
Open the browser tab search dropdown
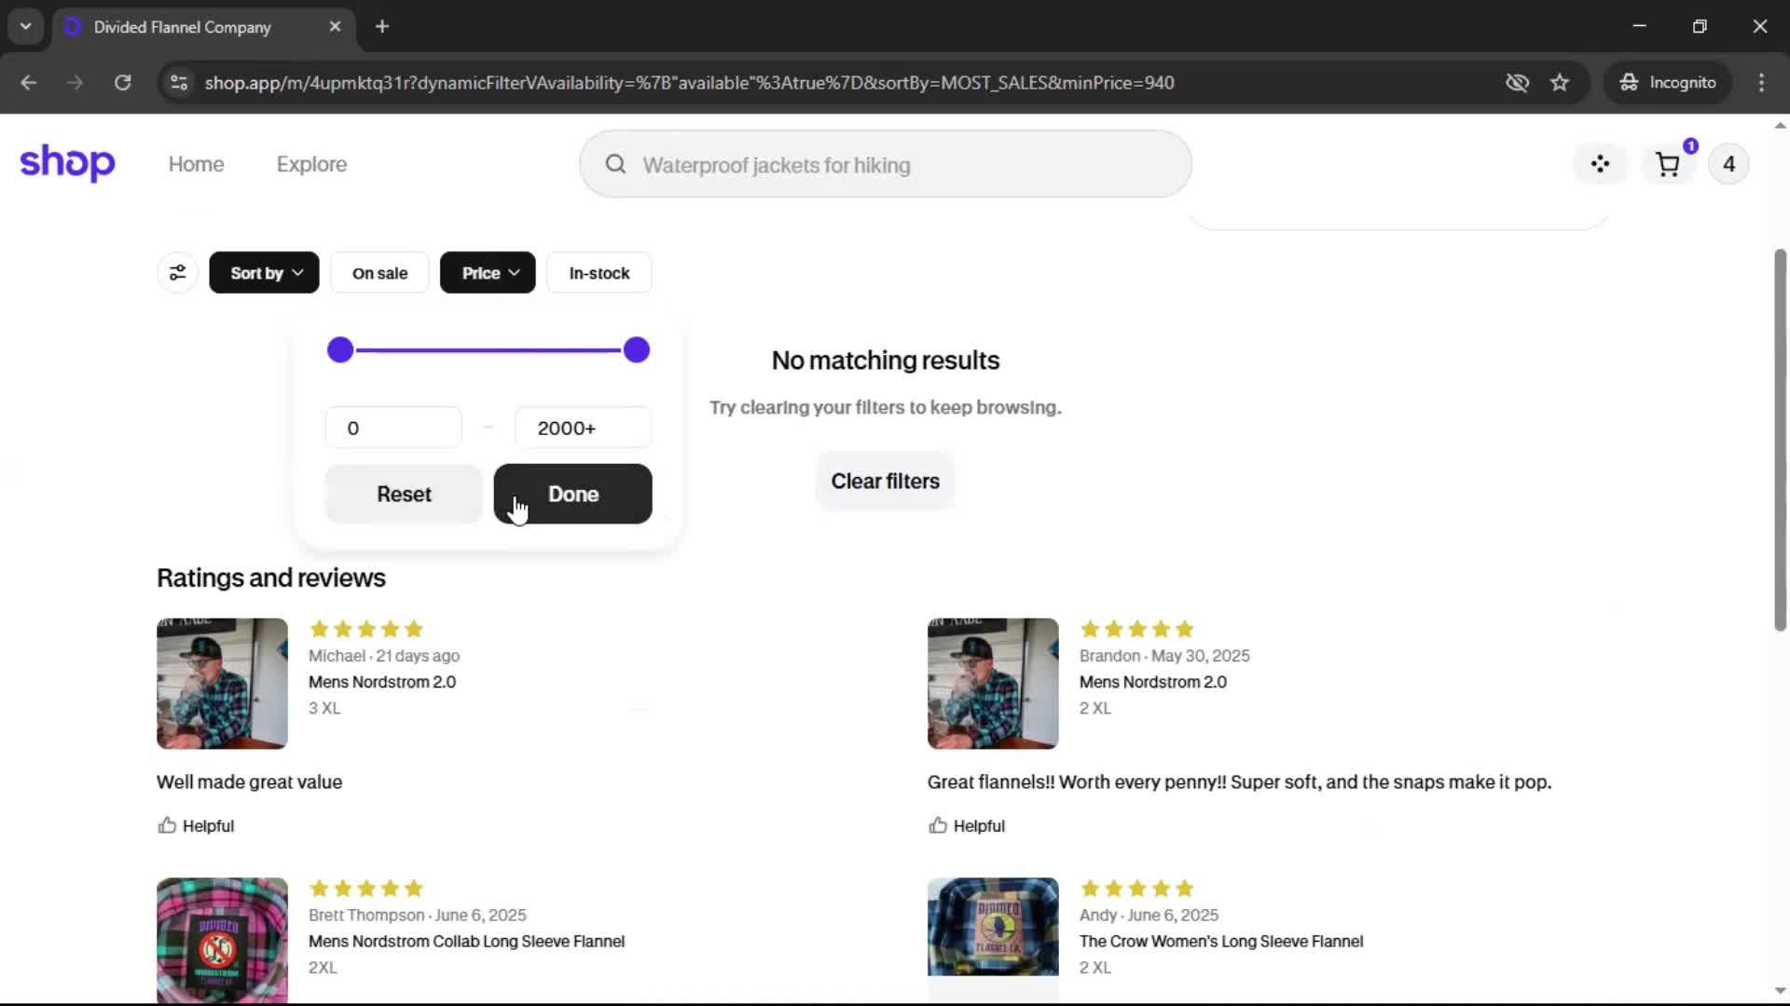[x=25, y=26]
